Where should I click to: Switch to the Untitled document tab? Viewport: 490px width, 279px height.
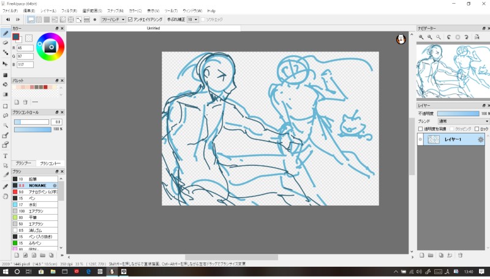(154, 28)
